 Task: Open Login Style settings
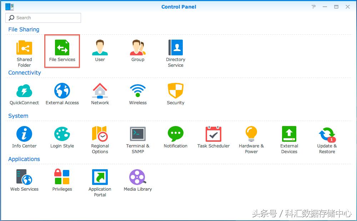(x=62, y=137)
